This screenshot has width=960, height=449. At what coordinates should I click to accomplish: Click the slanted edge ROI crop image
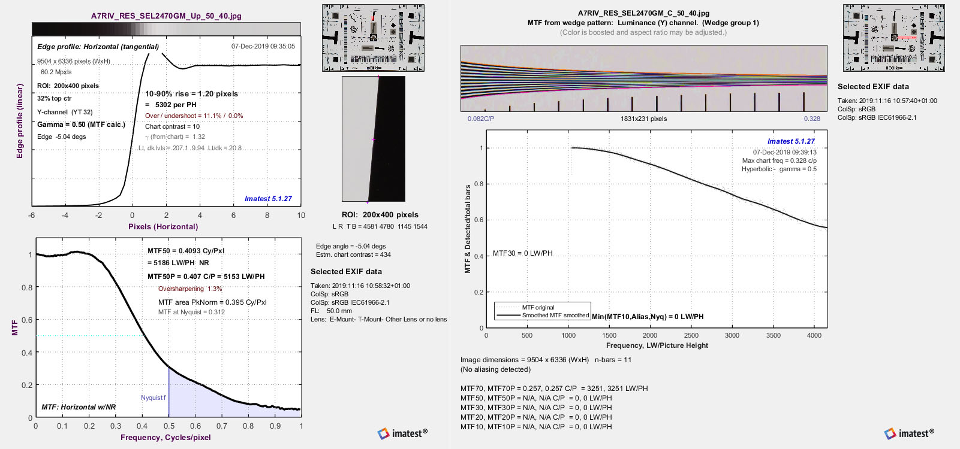pos(373,139)
